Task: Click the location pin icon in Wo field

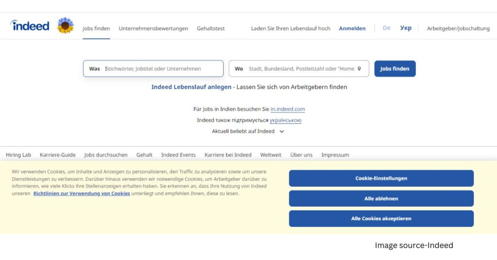Action: point(359,69)
